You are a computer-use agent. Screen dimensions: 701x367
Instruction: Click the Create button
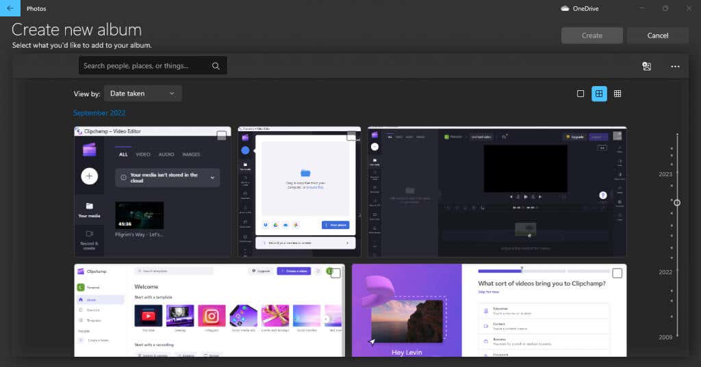point(592,36)
